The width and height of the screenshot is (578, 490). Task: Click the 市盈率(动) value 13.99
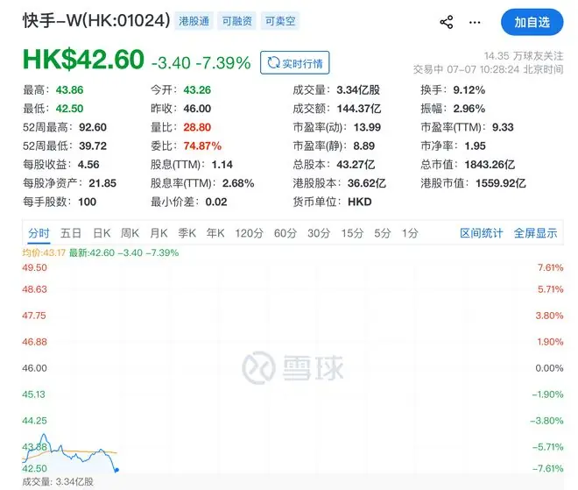click(367, 127)
